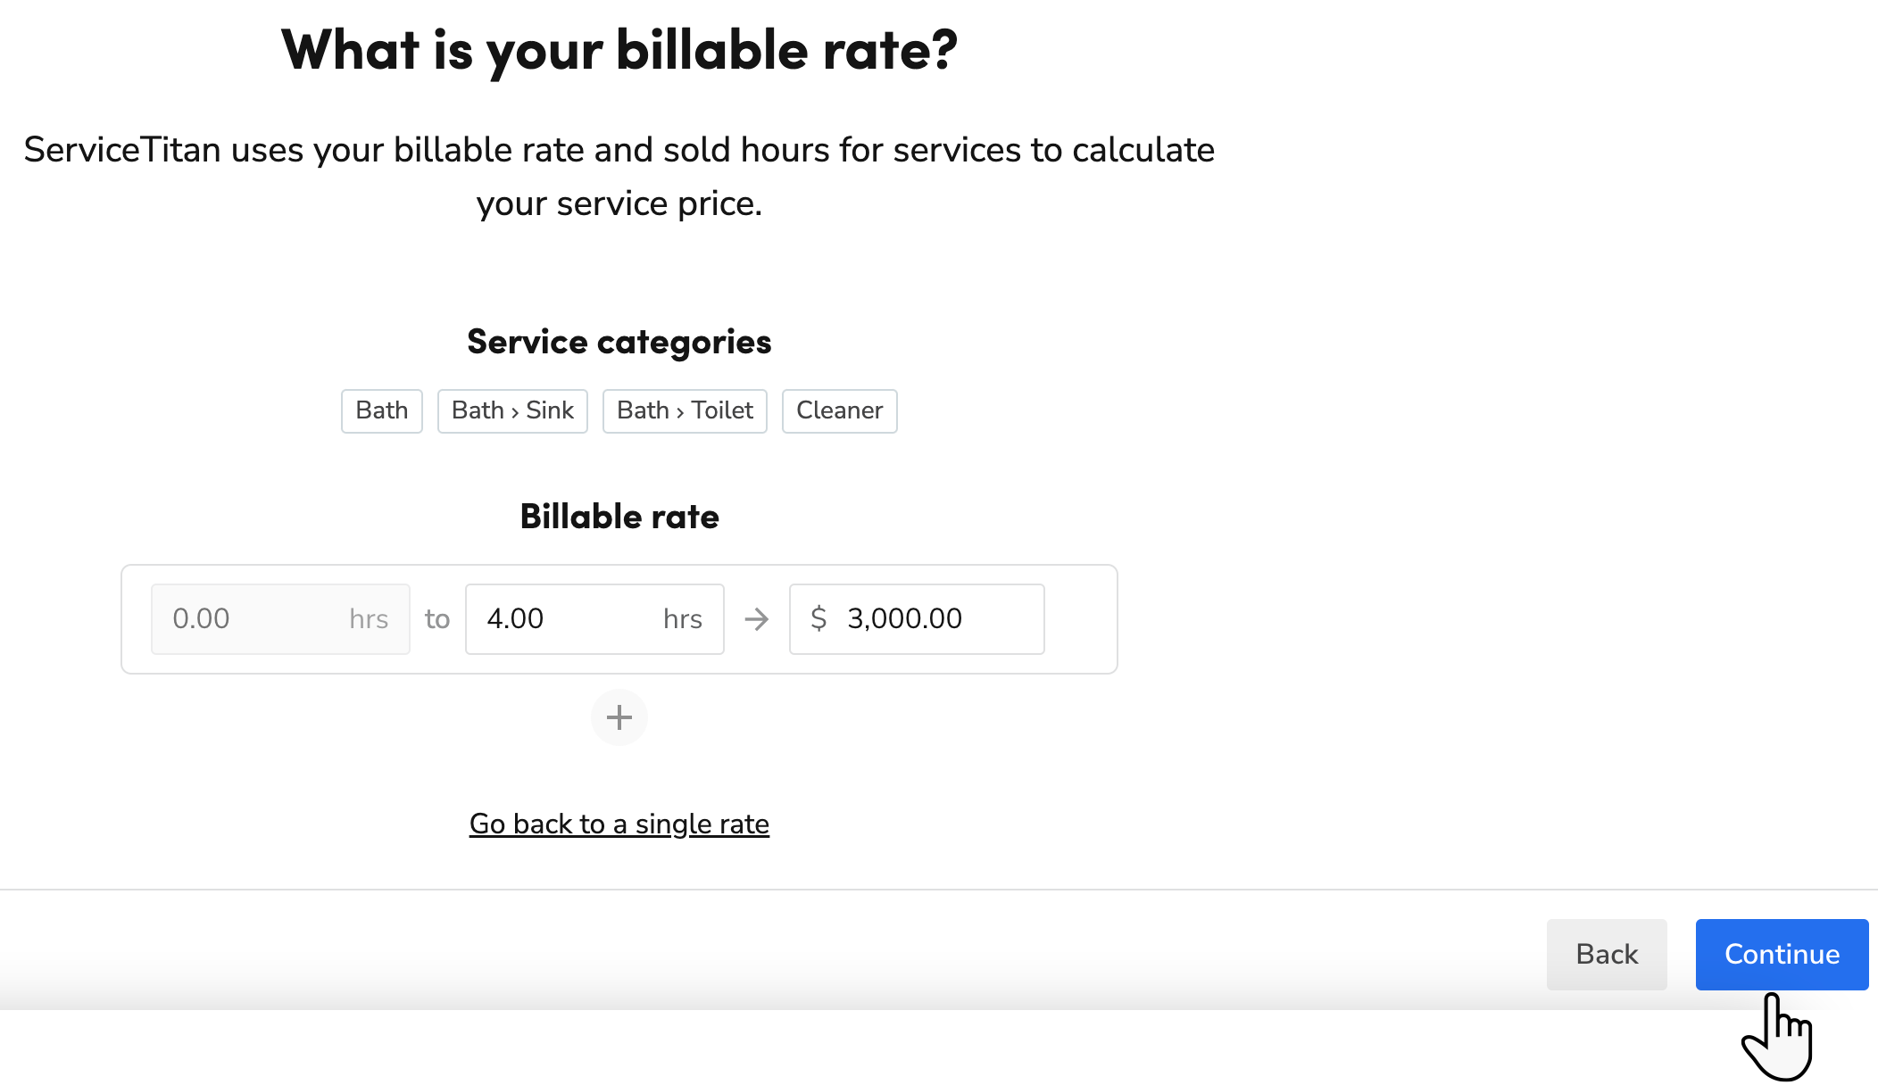Viewport: 1878px width, 1085px height.
Task: Click the Billable rate section heading
Action: coord(619,516)
